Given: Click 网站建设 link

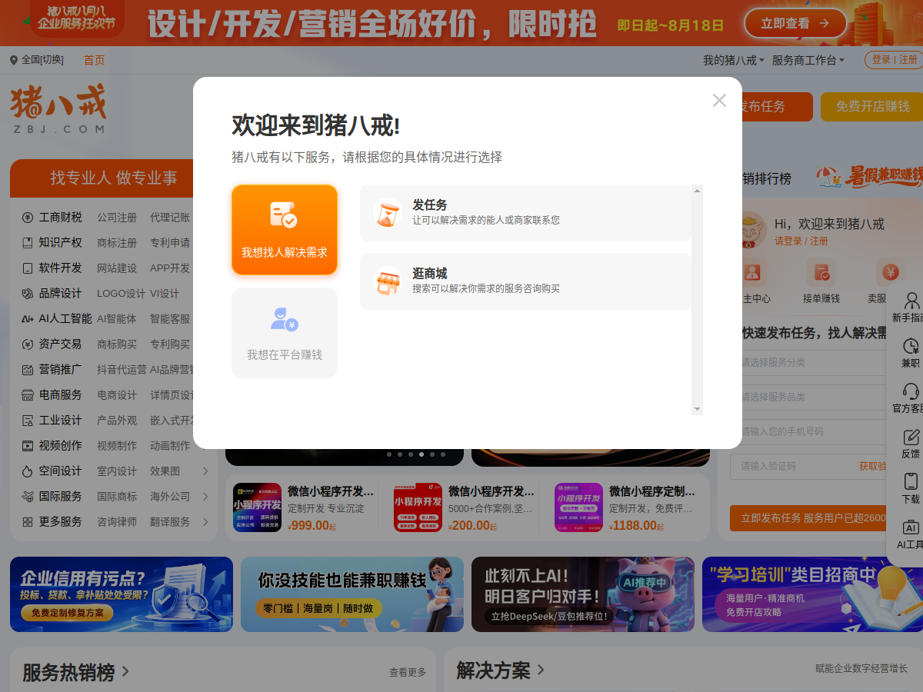Looking at the screenshot, I should [x=117, y=268].
